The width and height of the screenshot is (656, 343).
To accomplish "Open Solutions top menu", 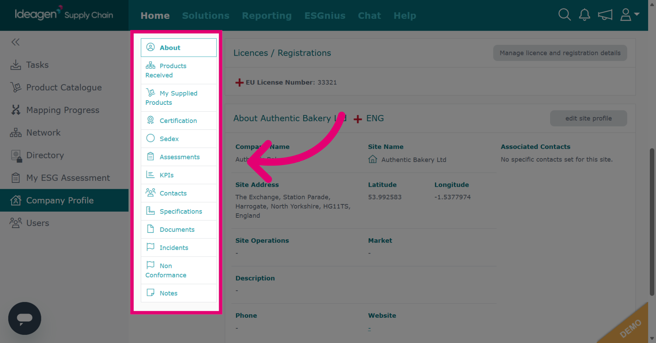I will tap(206, 16).
